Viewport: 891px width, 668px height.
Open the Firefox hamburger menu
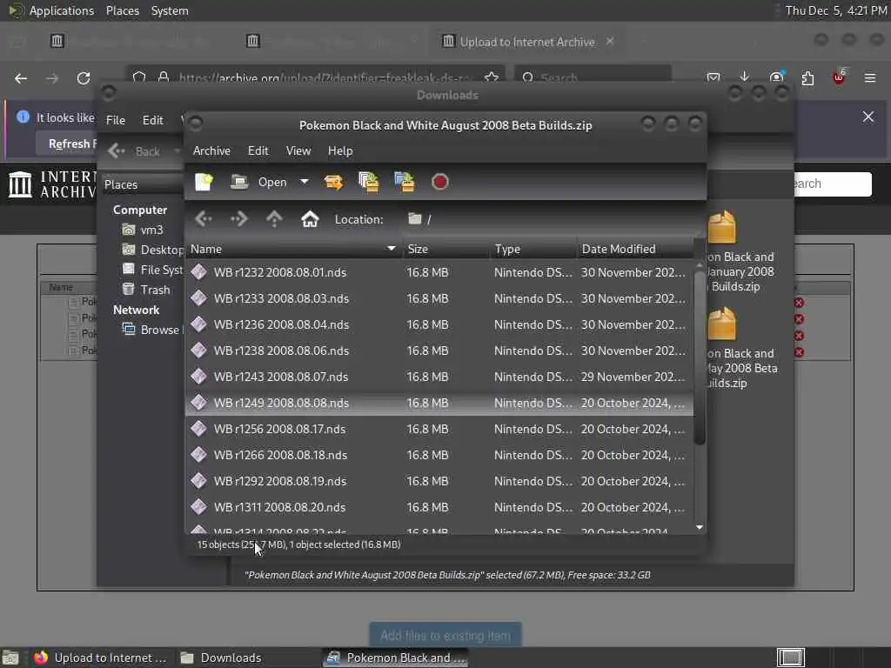point(870,77)
